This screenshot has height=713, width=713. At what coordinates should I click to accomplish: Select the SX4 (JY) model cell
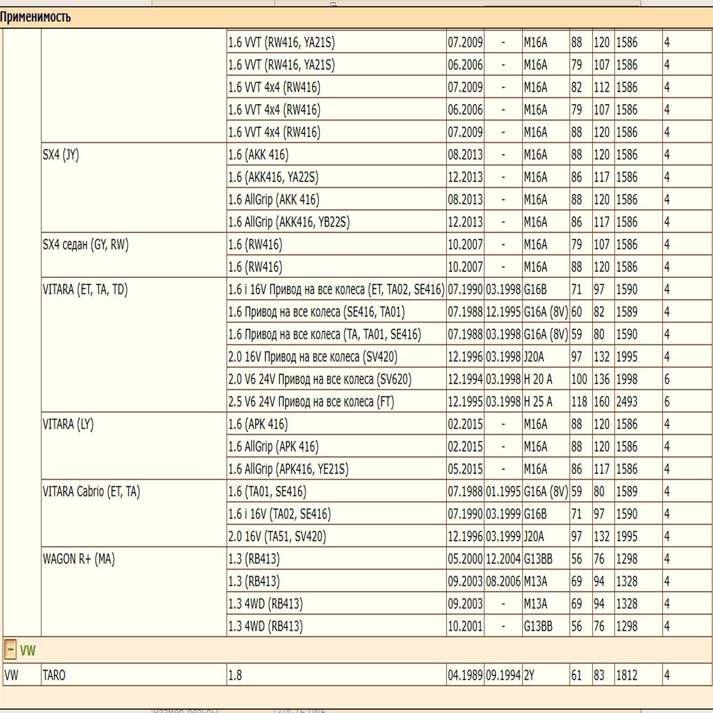click(x=61, y=155)
